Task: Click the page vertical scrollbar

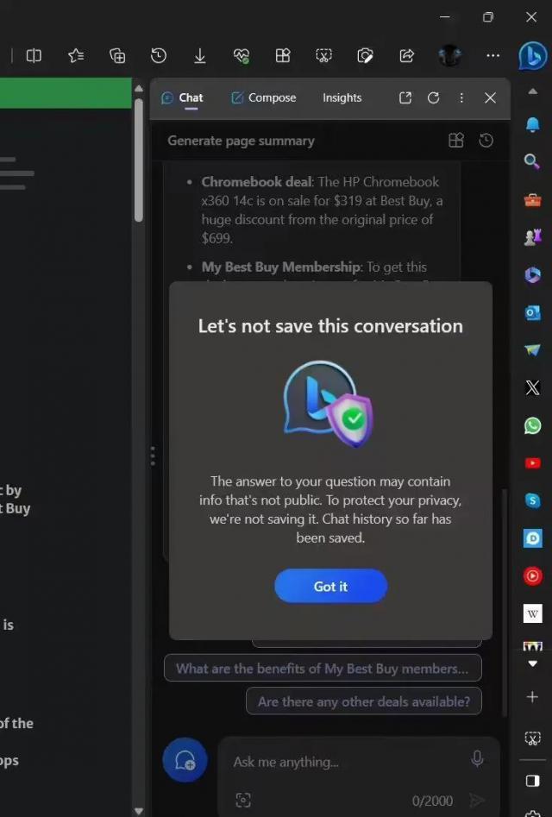Action: tap(139, 155)
